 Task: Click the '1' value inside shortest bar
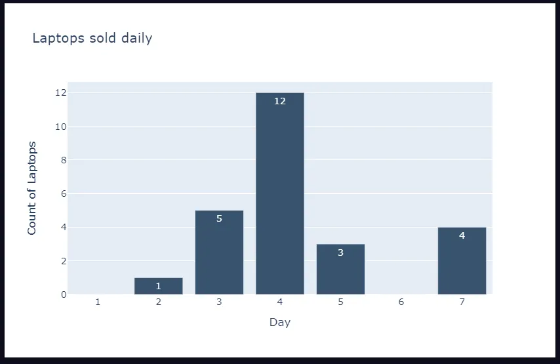[x=159, y=286]
